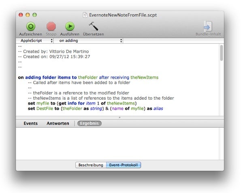The height and width of the screenshot is (193, 243).
Task: Open the 'on adding' handler dropdown
Action: point(88,41)
